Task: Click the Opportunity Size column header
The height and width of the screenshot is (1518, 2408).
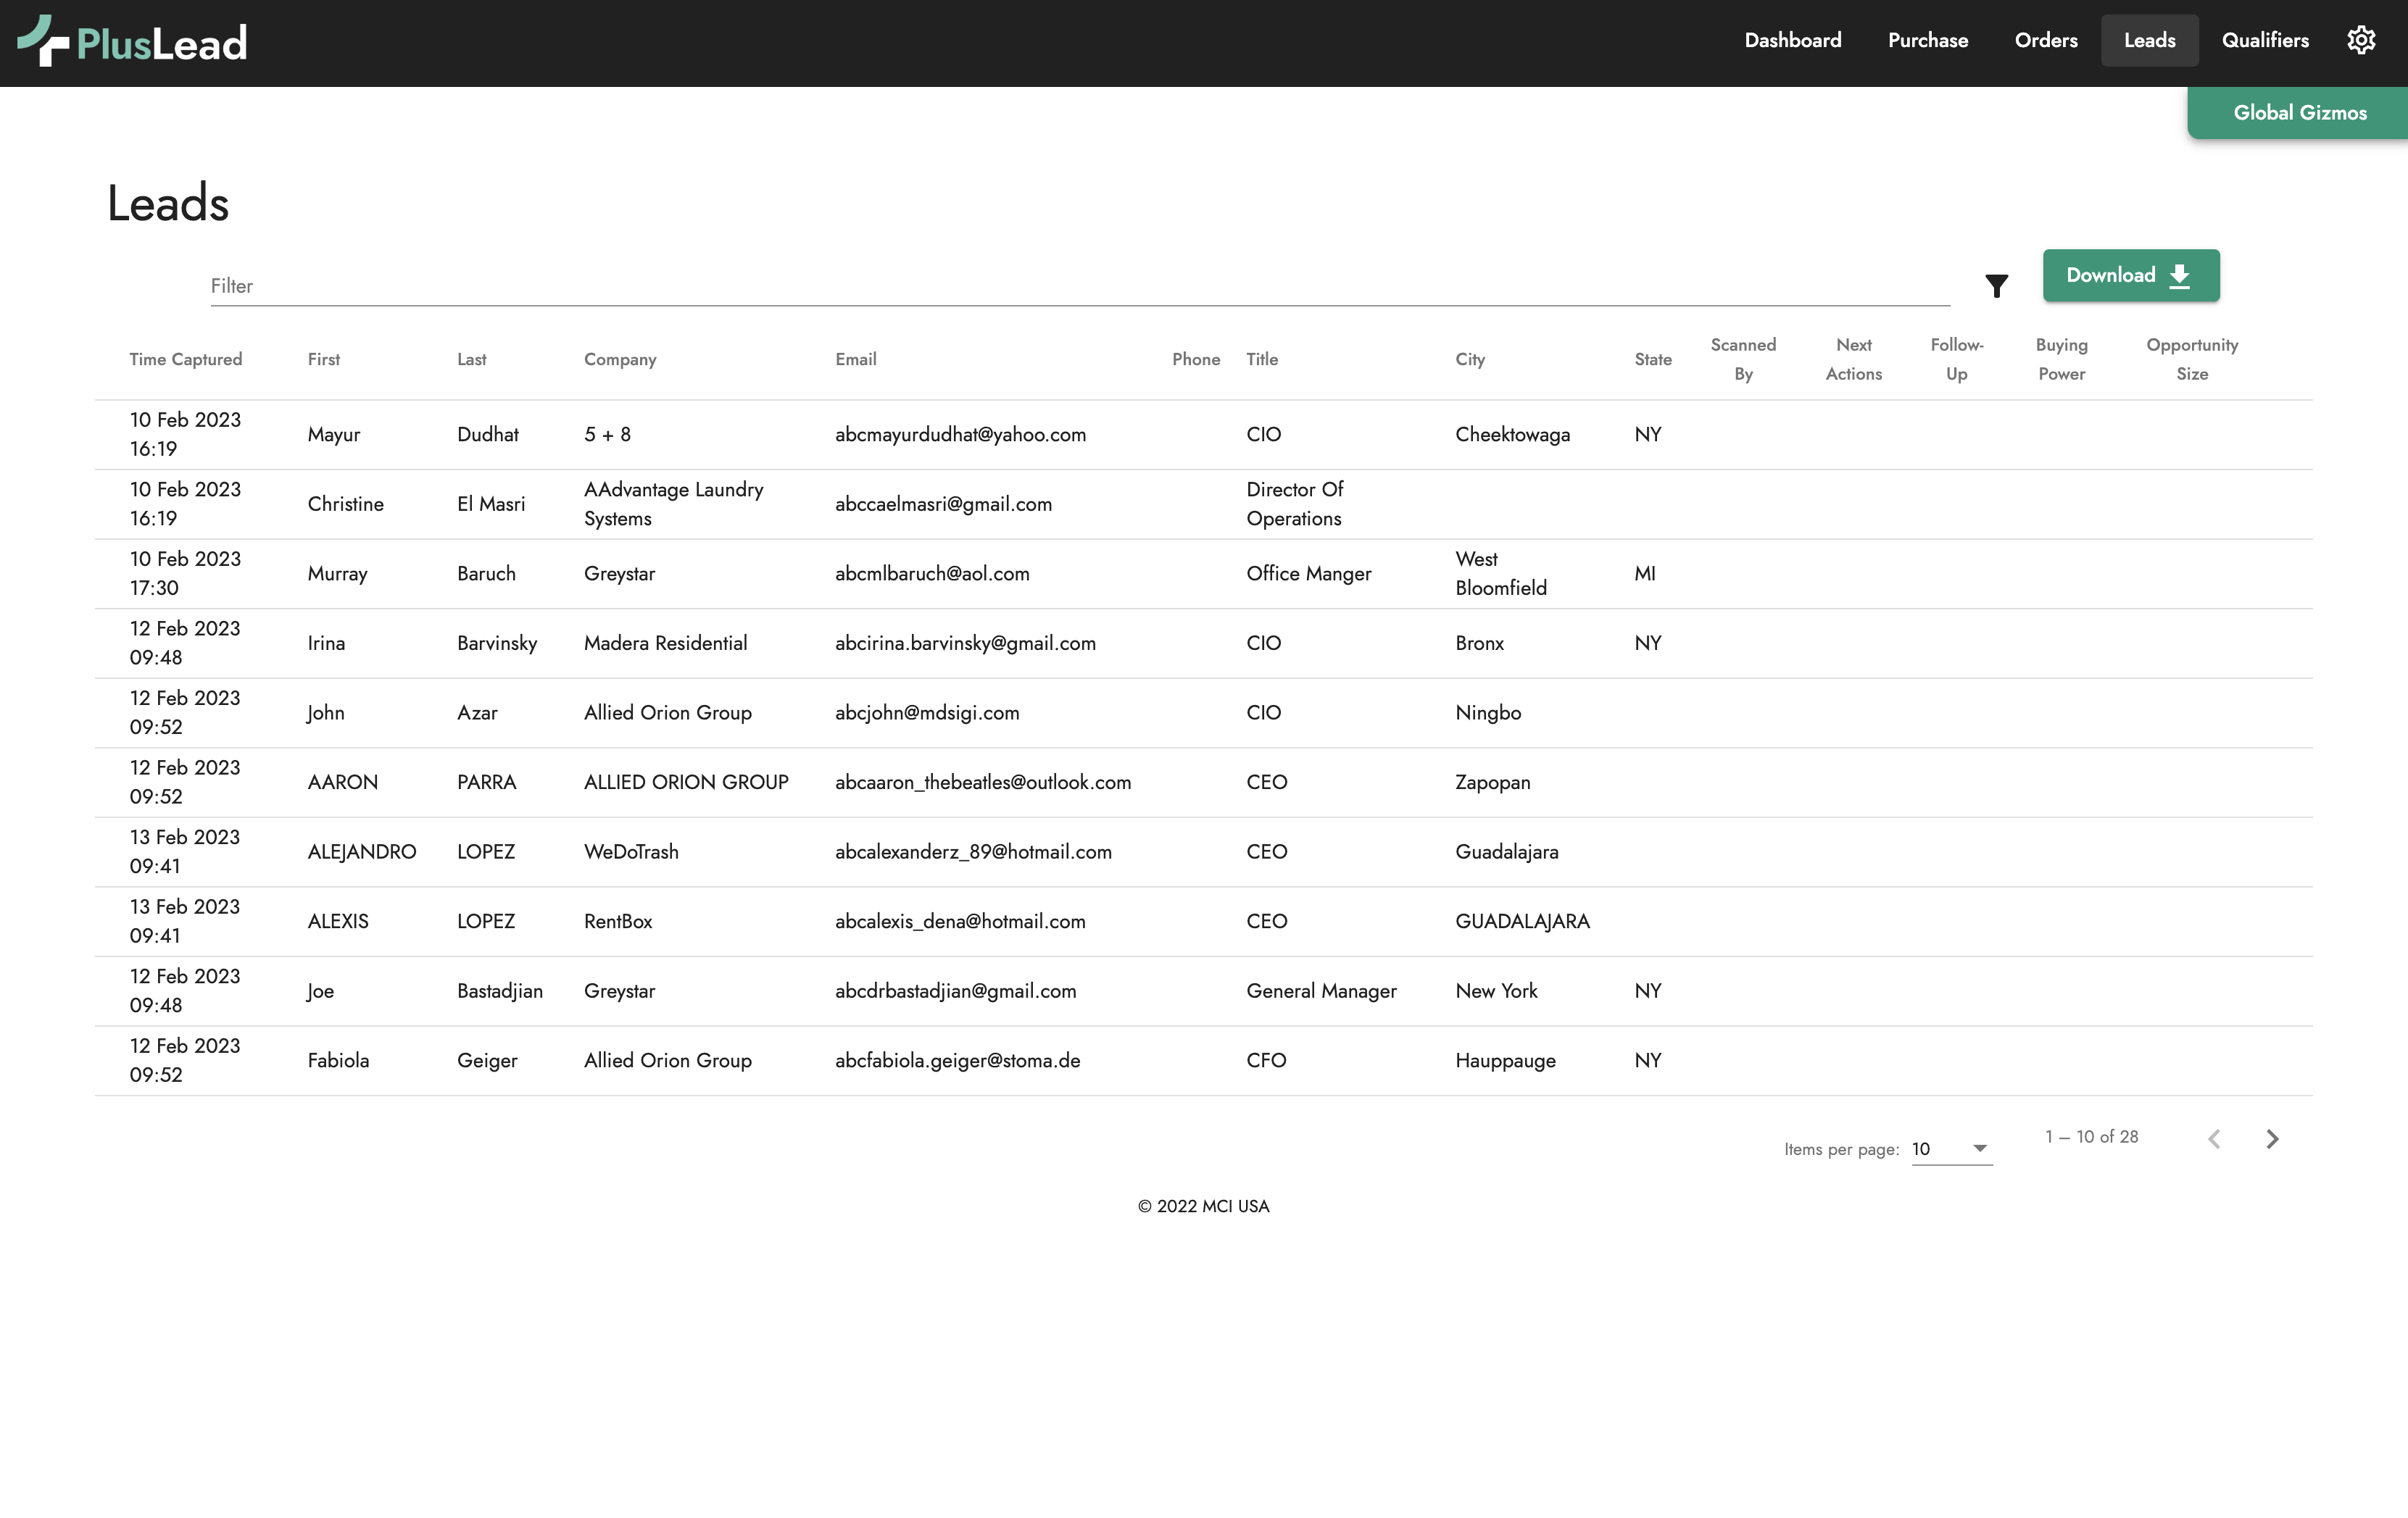Action: 2191,359
